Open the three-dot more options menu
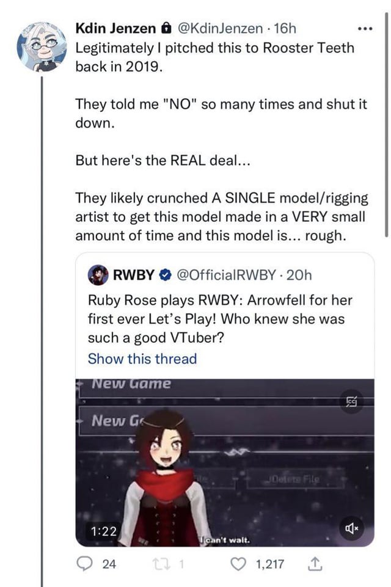Viewport: 391px width, 587px height. [365, 29]
